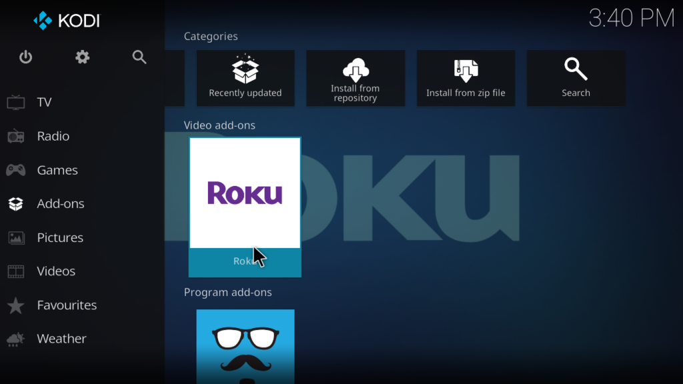Image resolution: width=683 pixels, height=384 pixels.
Task: Open the glasses-and-mustache program add-on
Action: [x=245, y=345]
